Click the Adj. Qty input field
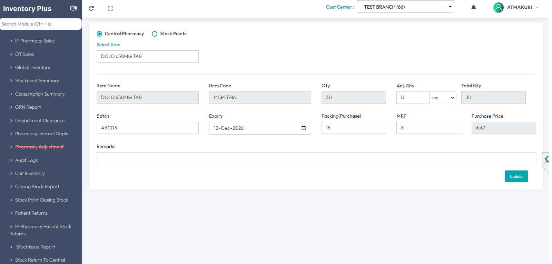Viewport: 552px width, 264px height. coord(413,98)
